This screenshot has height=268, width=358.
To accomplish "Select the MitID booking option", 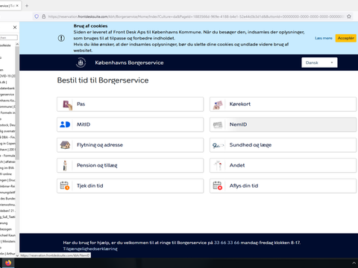I will click(131, 124).
